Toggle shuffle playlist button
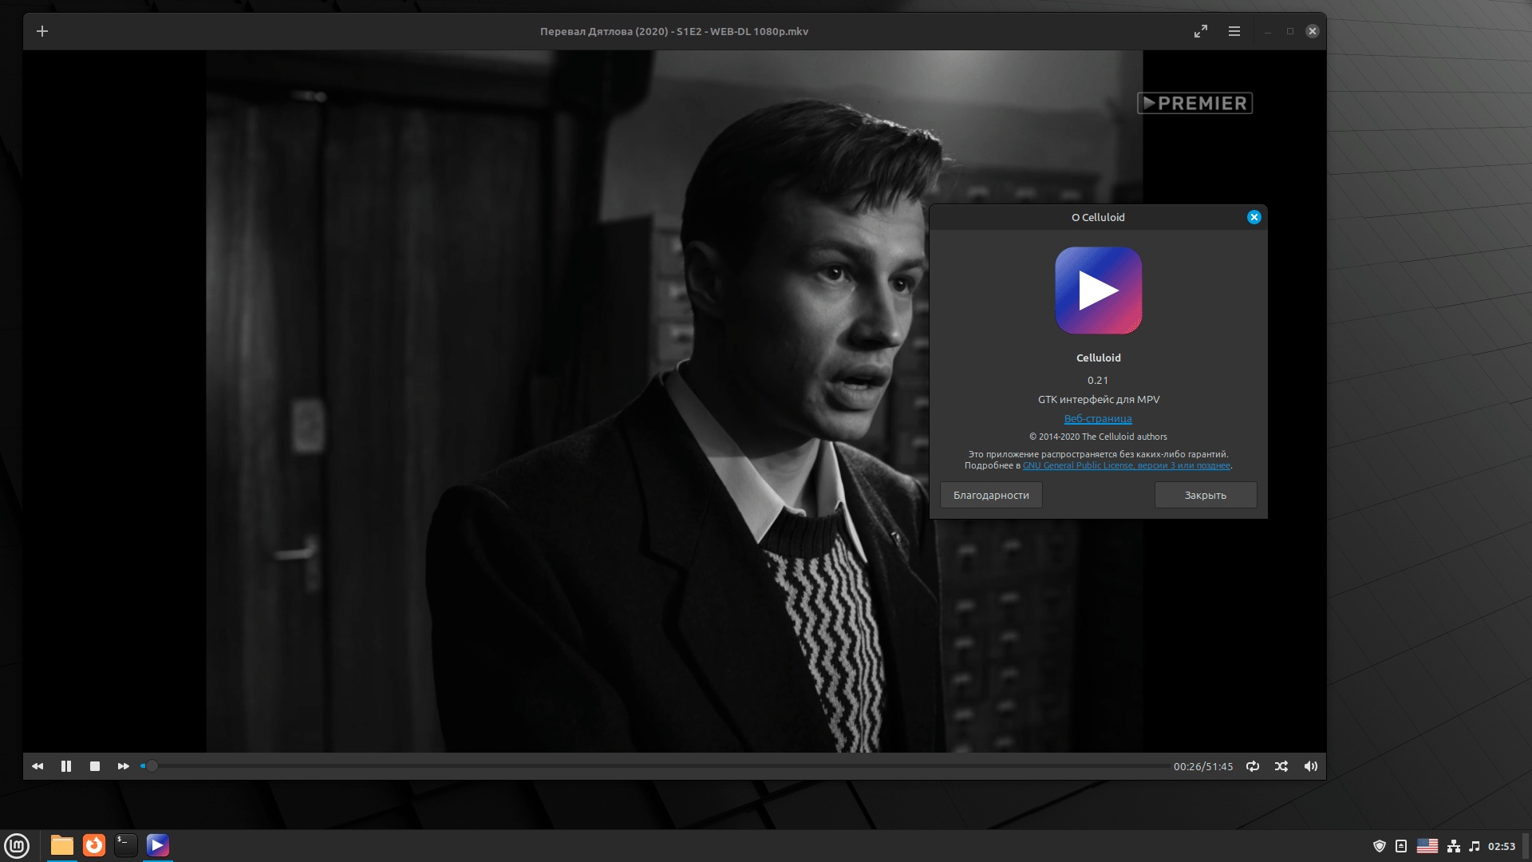Viewport: 1532px width, 862px height. (1281, 766)
